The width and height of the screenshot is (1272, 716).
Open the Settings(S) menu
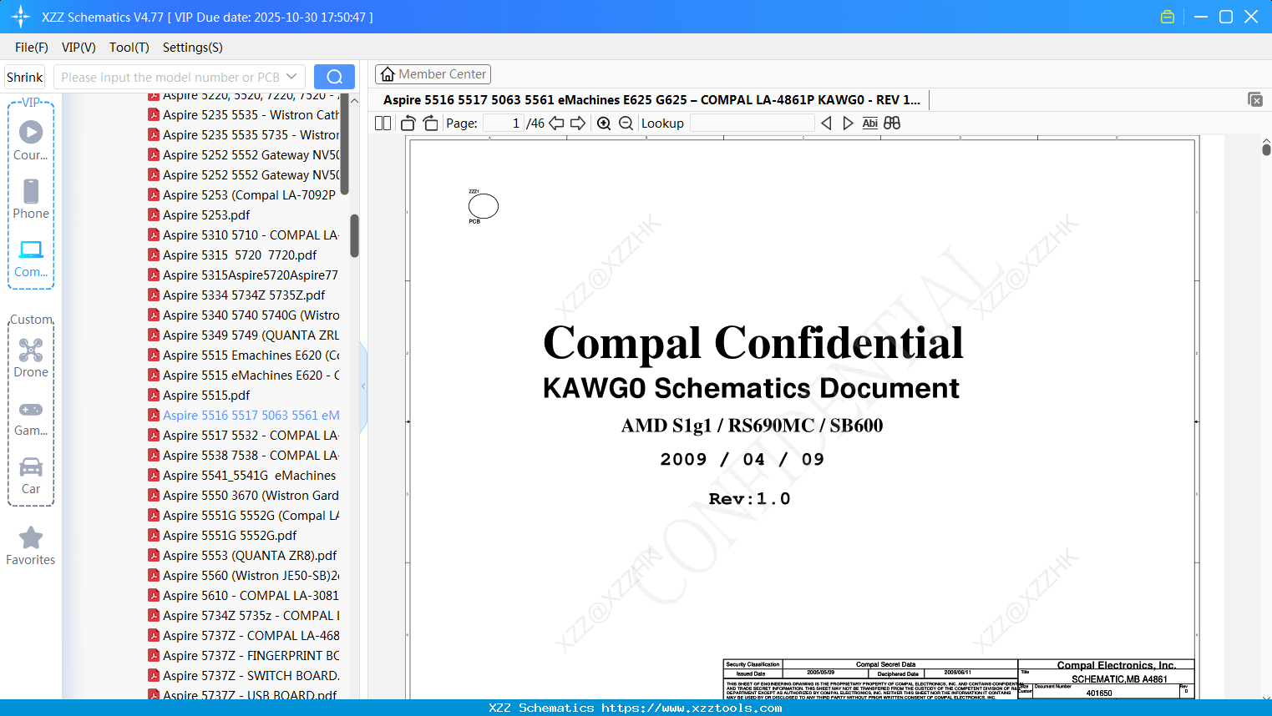point(193,48)
